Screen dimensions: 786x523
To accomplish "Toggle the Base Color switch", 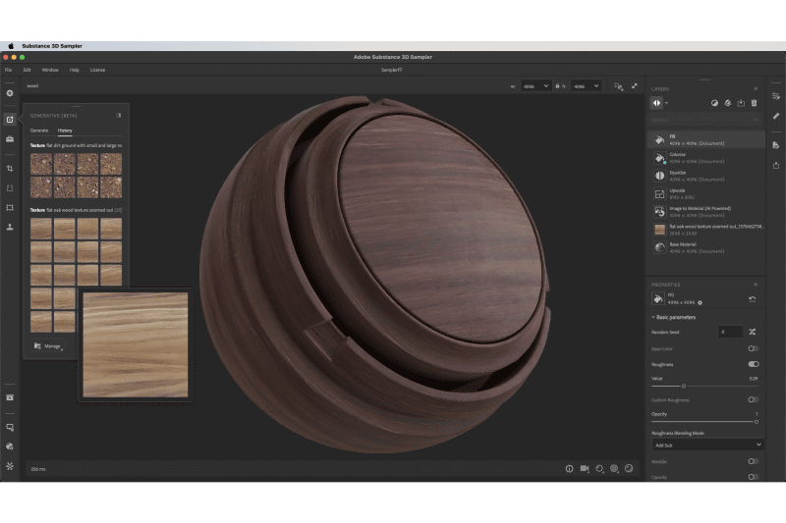I will [x=753, y=348].
